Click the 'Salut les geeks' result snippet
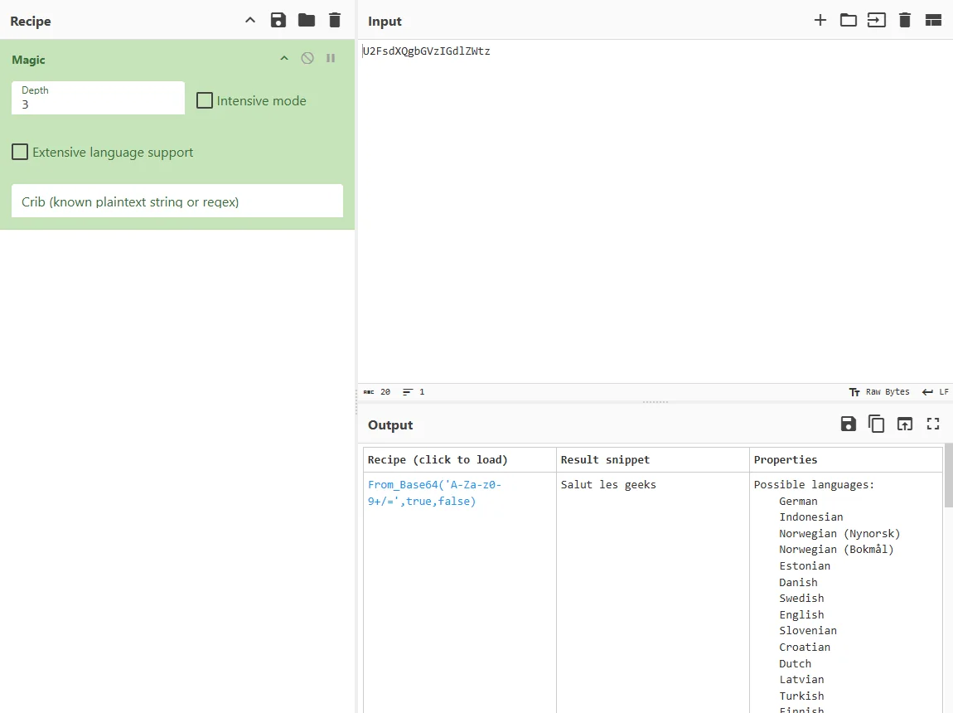The image size is (953, 713). point(608,484)
